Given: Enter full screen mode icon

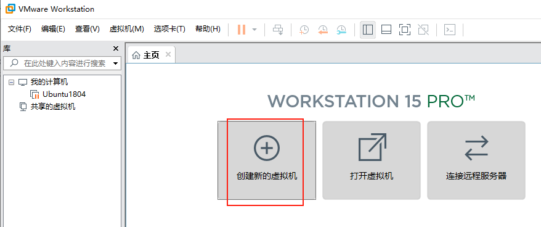Looking at the screenshot, I should coord(404,30).
